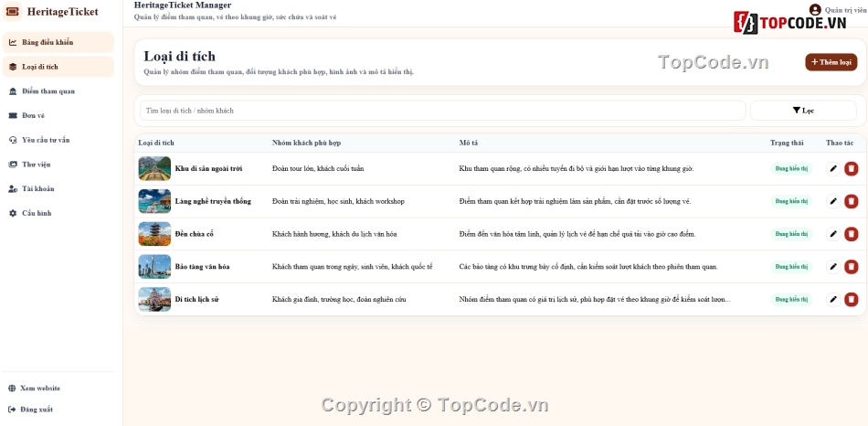Click the edit pencil for Khu di sản ngoài trời
The image size is (868, 426).
(832, 168)
